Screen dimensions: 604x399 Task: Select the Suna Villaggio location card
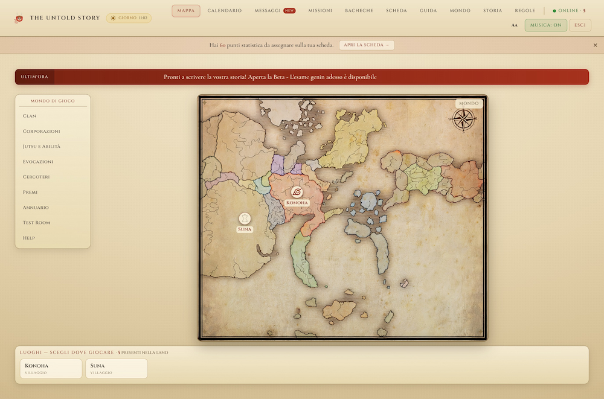pos(117,369)
